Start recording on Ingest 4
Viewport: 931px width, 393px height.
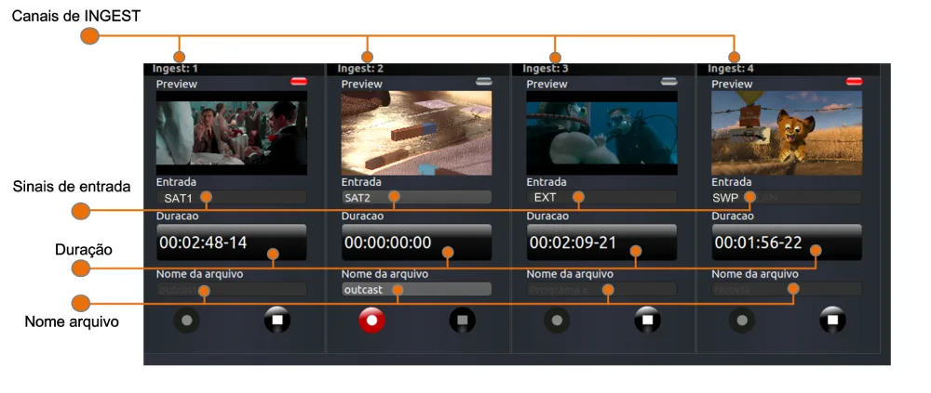coord(742,321)
